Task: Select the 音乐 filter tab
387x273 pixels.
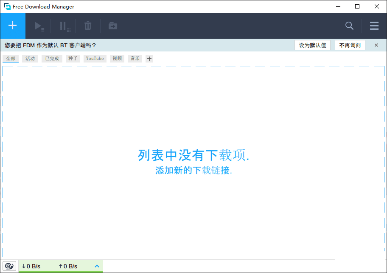Action: click(135, 59)
